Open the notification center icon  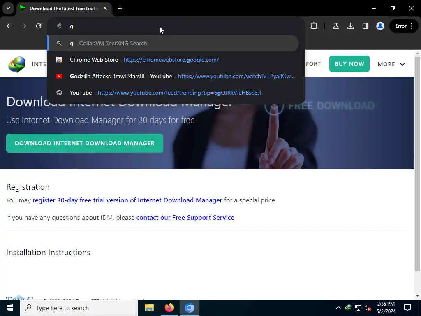click(x=407, y=308)
